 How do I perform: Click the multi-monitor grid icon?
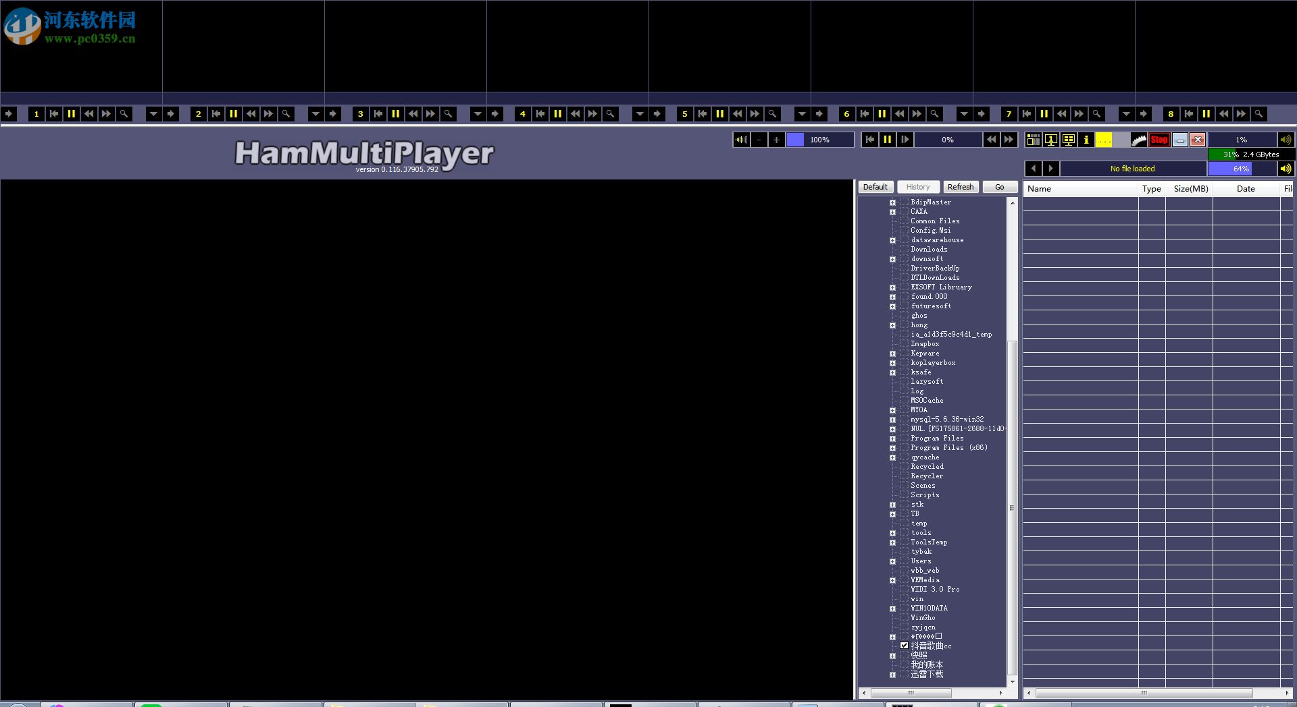point(1069,140)
